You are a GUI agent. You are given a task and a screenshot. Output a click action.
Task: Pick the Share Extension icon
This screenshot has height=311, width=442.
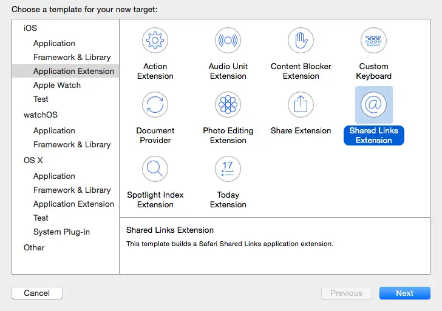(301, 105)
